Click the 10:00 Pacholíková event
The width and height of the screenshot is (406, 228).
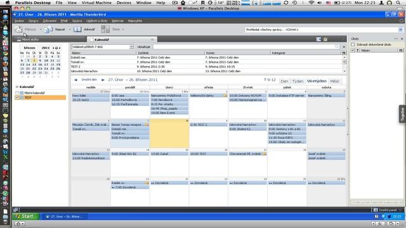(x=130, y=100)
